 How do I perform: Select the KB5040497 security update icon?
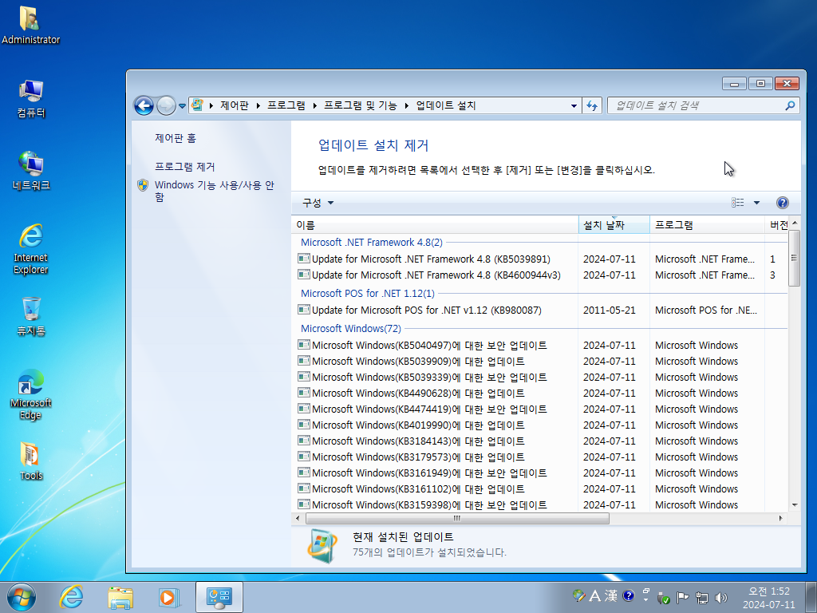pos(304,345)
